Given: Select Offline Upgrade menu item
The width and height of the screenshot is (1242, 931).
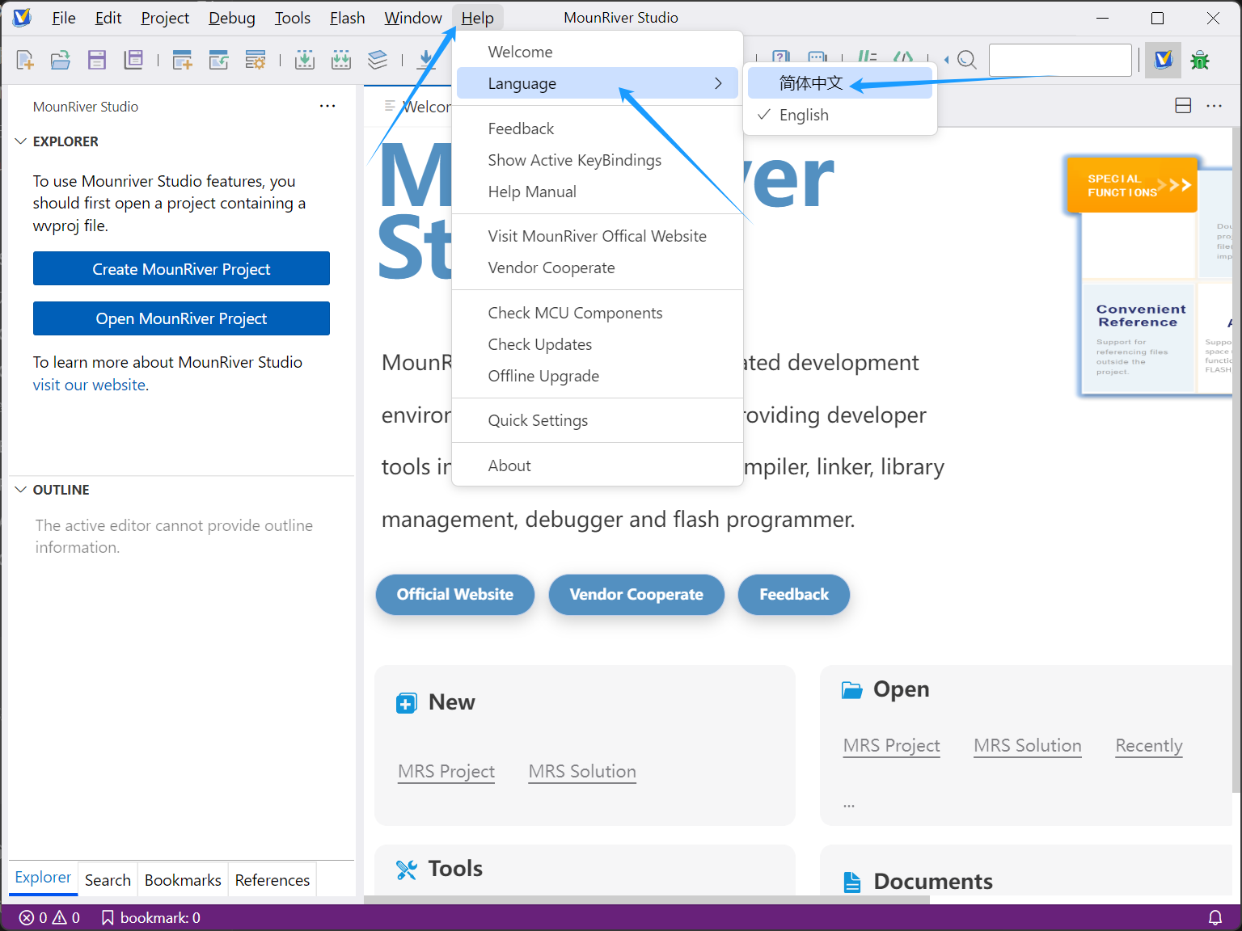Looking at the screenshot, I should pos(598,376).
